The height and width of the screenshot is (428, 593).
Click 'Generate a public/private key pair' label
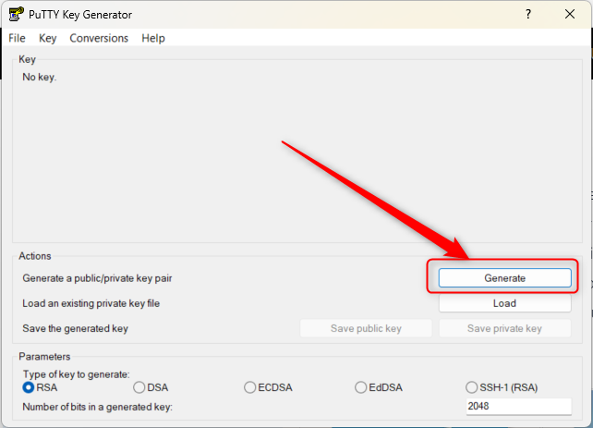pos(97,278)
